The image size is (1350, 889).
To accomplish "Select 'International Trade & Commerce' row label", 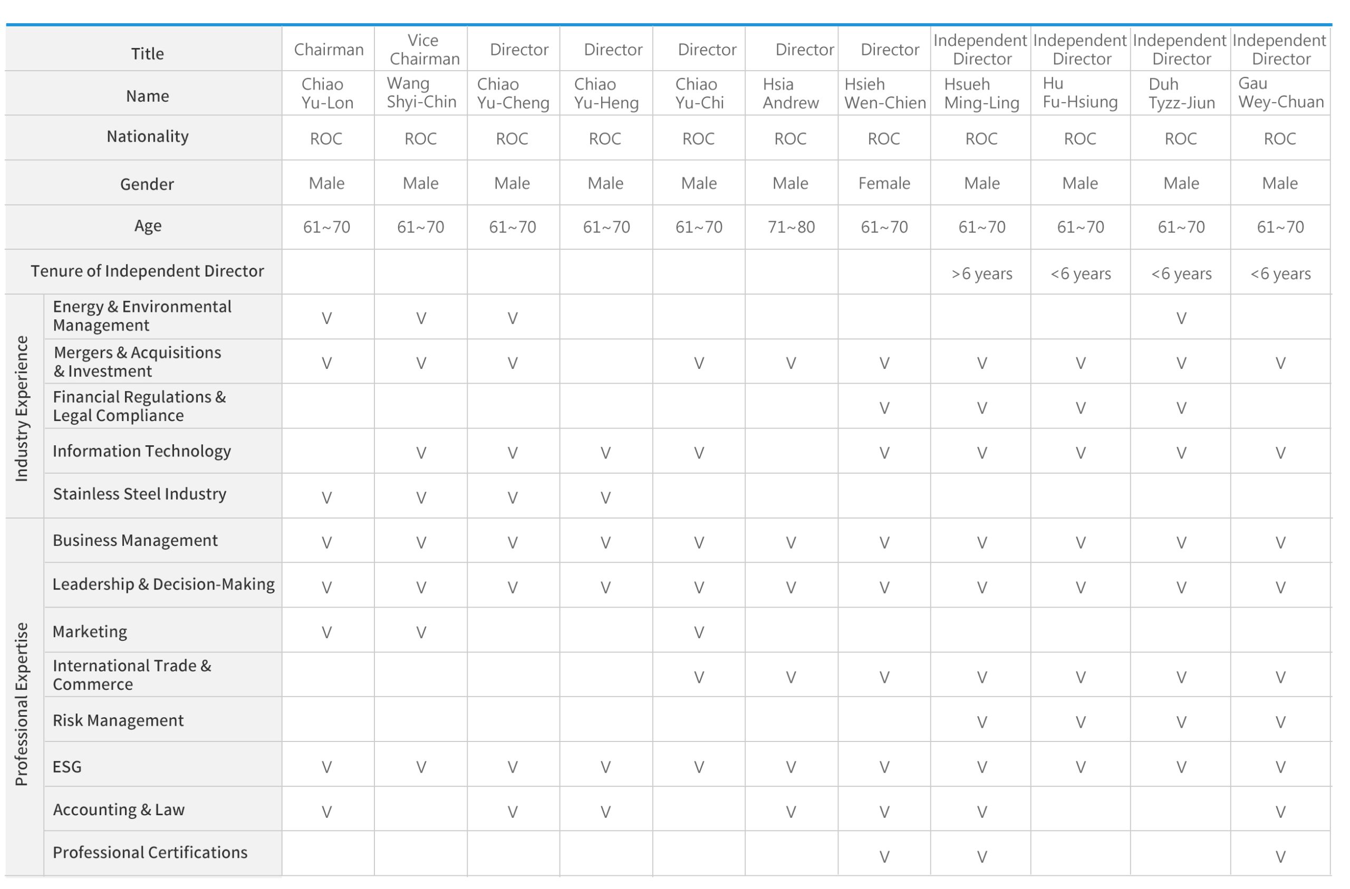I will tap(132, 675).
